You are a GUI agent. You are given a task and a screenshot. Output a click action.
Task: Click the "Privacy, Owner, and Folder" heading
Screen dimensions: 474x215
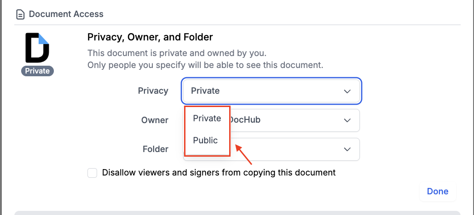click(150, 37)
